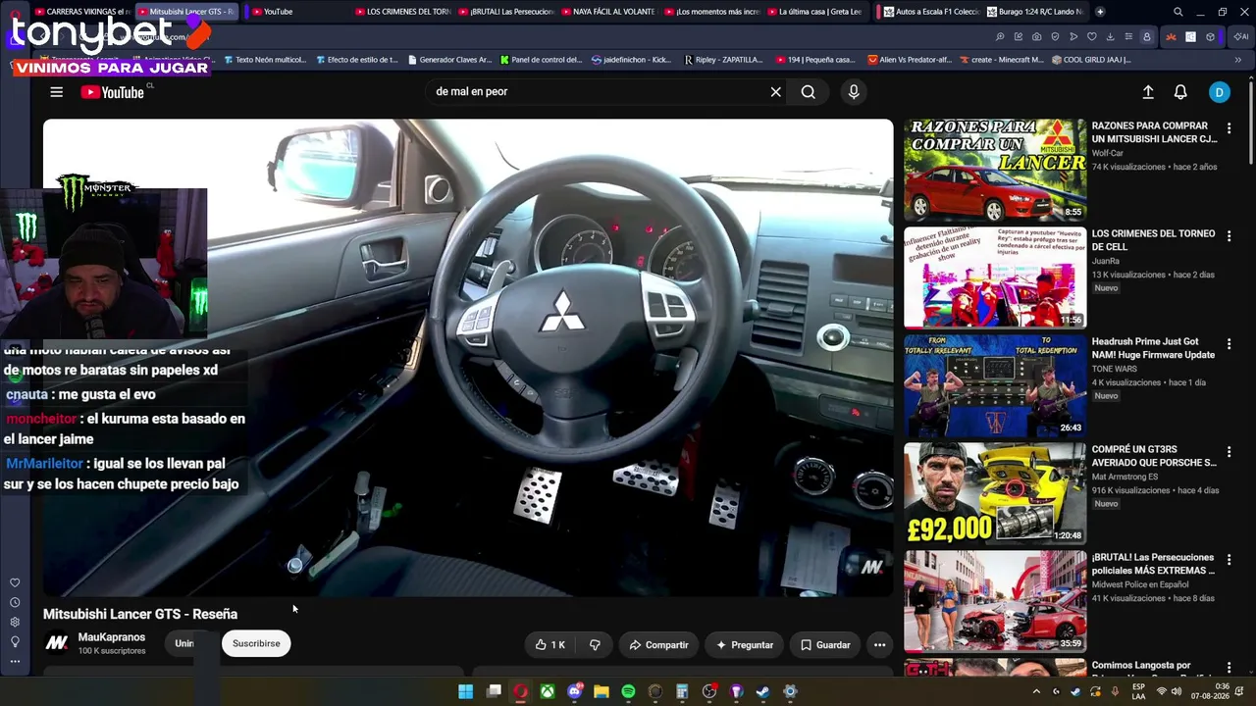Switch to the Autos a Escala F1 Colección tab
The height and width of the screenshot is (706, 1256).
[930, 12]
